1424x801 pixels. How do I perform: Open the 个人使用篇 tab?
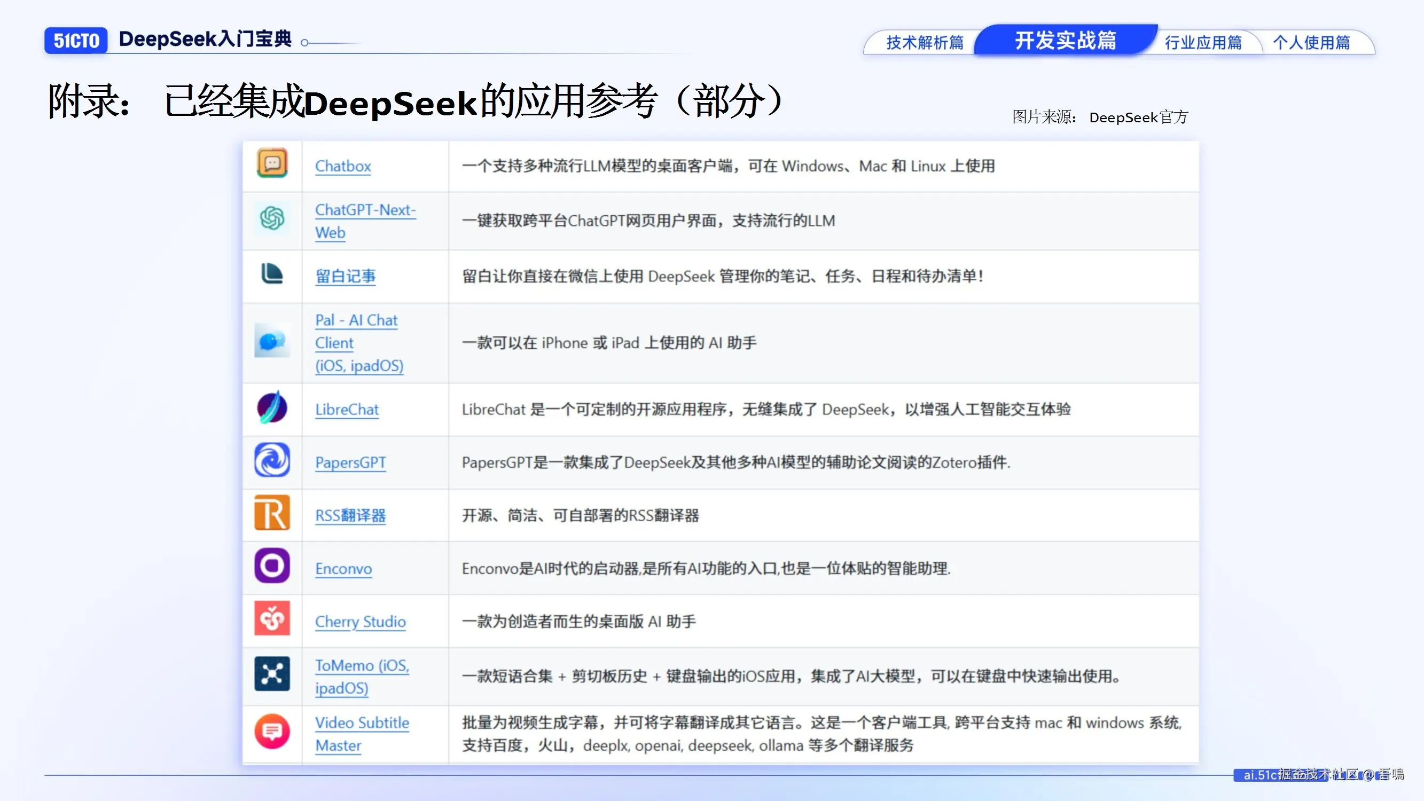click(1311, 43)
